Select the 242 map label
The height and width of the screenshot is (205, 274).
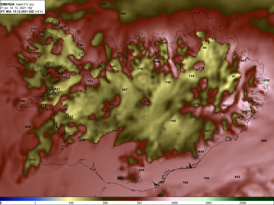[82, 140]
